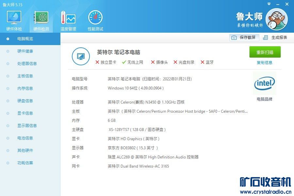
Task: Click the 鲁大师 mascot avatar
Action: click(x=277, y=19)
